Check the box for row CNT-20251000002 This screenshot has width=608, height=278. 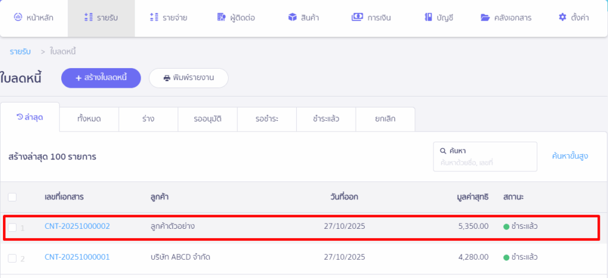tap(12, 226)
